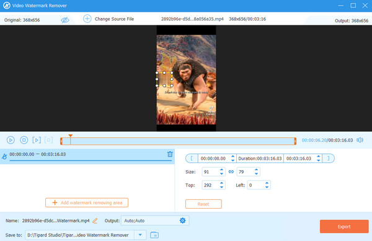Decrease Size width value of 91

tap(221, 174)
